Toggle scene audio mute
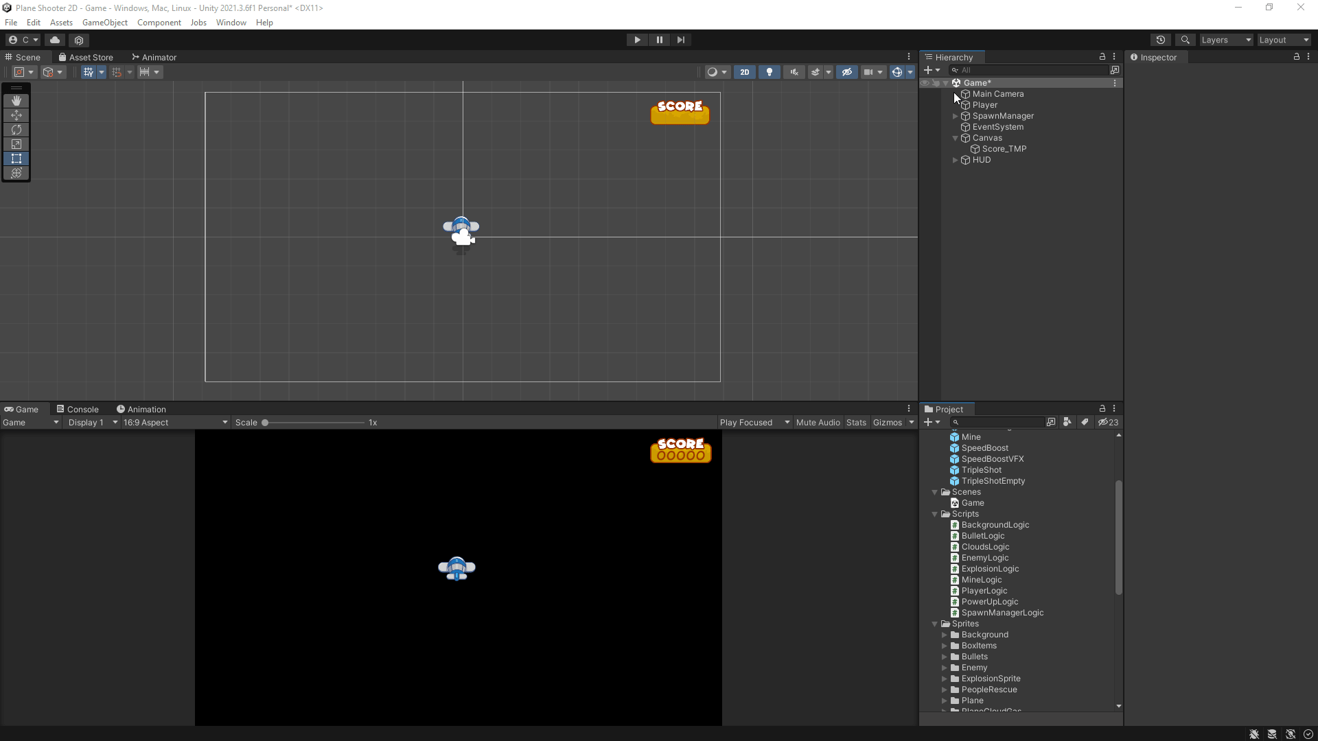1318x741 pixels. (794, 72)
